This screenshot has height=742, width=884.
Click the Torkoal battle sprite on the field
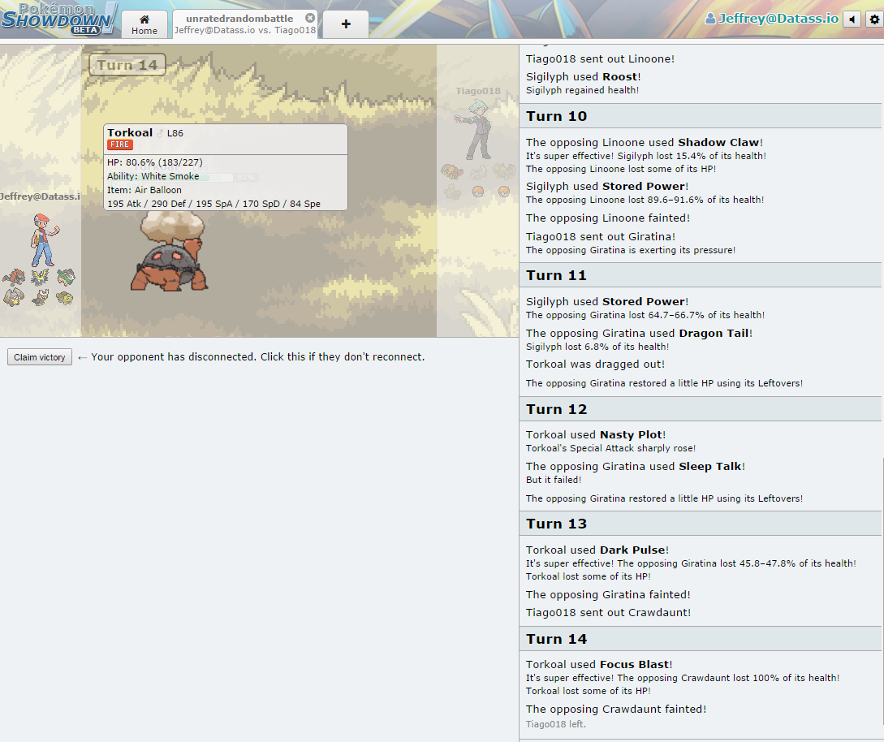[170, 251]
